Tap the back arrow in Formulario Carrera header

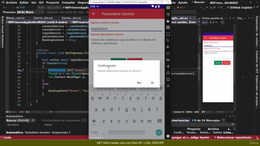click(94, 14)
